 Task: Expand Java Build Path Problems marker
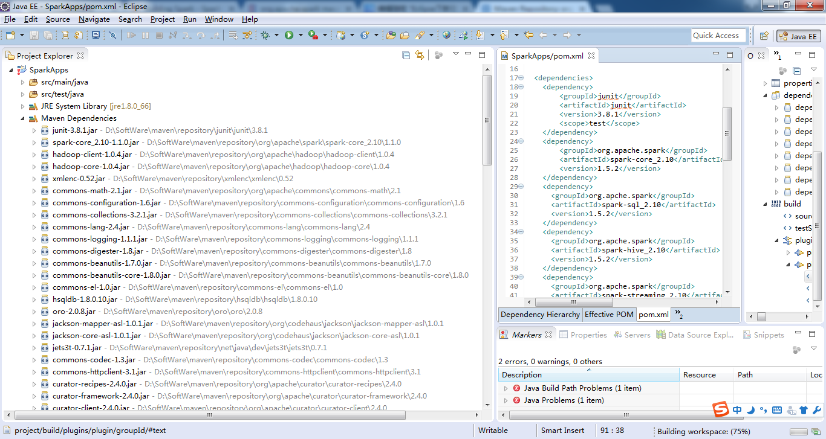[x=506, y=388]
